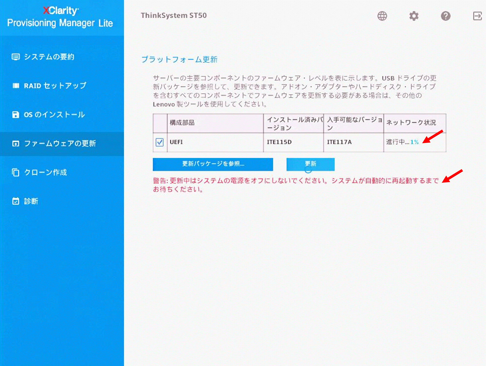Click the OS のインストール disk icon
Image resolution: width=486 pixels, height=366 pixels.
coord(16,115)
